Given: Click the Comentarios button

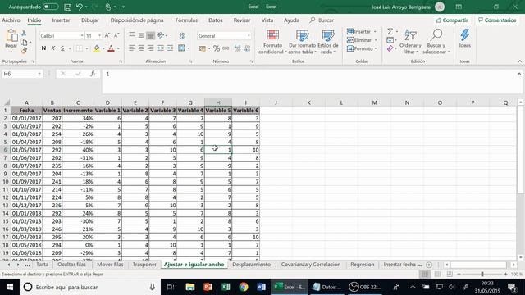Looking at the screenshot, I should pos(497,20).
